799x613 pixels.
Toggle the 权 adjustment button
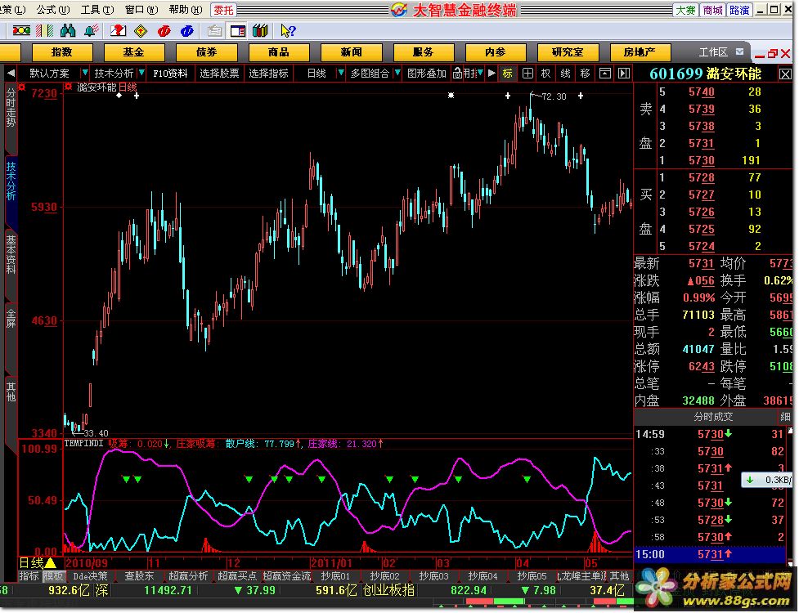click(546, 74)
